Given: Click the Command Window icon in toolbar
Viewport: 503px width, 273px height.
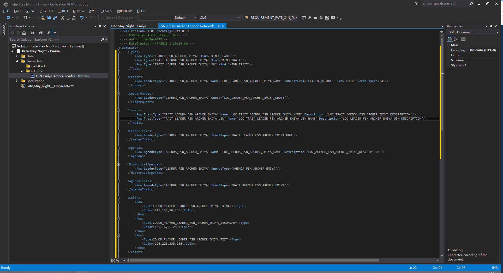Looking at the screenshot, I should (x=333, y=18).
